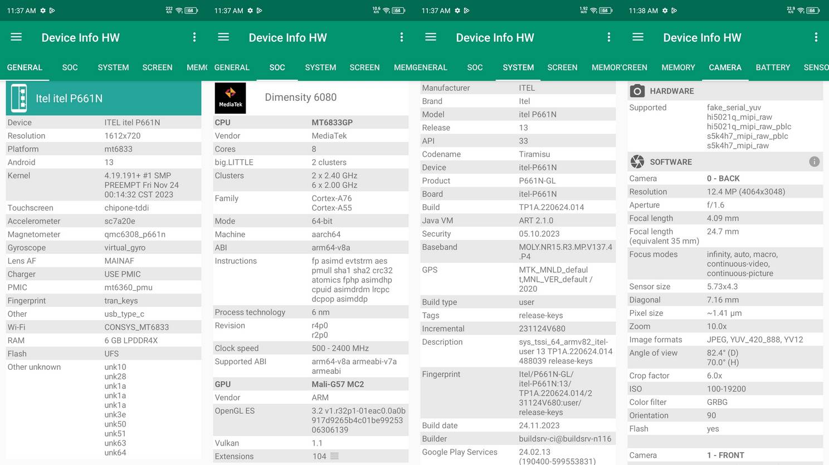Tap Build date value 24.11.2023
This screenshot has width=829, height=465.
pos(539,425)
